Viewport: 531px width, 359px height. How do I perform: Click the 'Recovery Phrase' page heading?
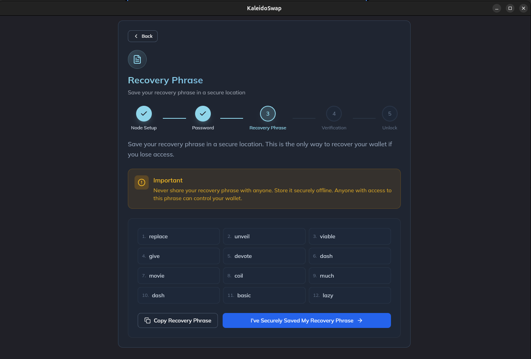coord(165,80)
